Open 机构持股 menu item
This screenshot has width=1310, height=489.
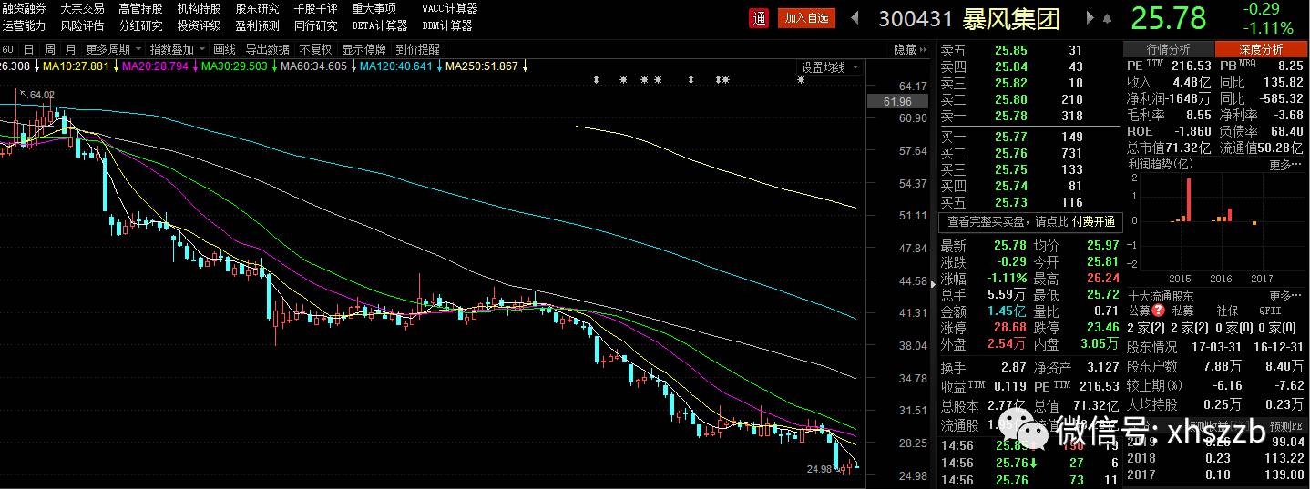[x=199, y=8]
